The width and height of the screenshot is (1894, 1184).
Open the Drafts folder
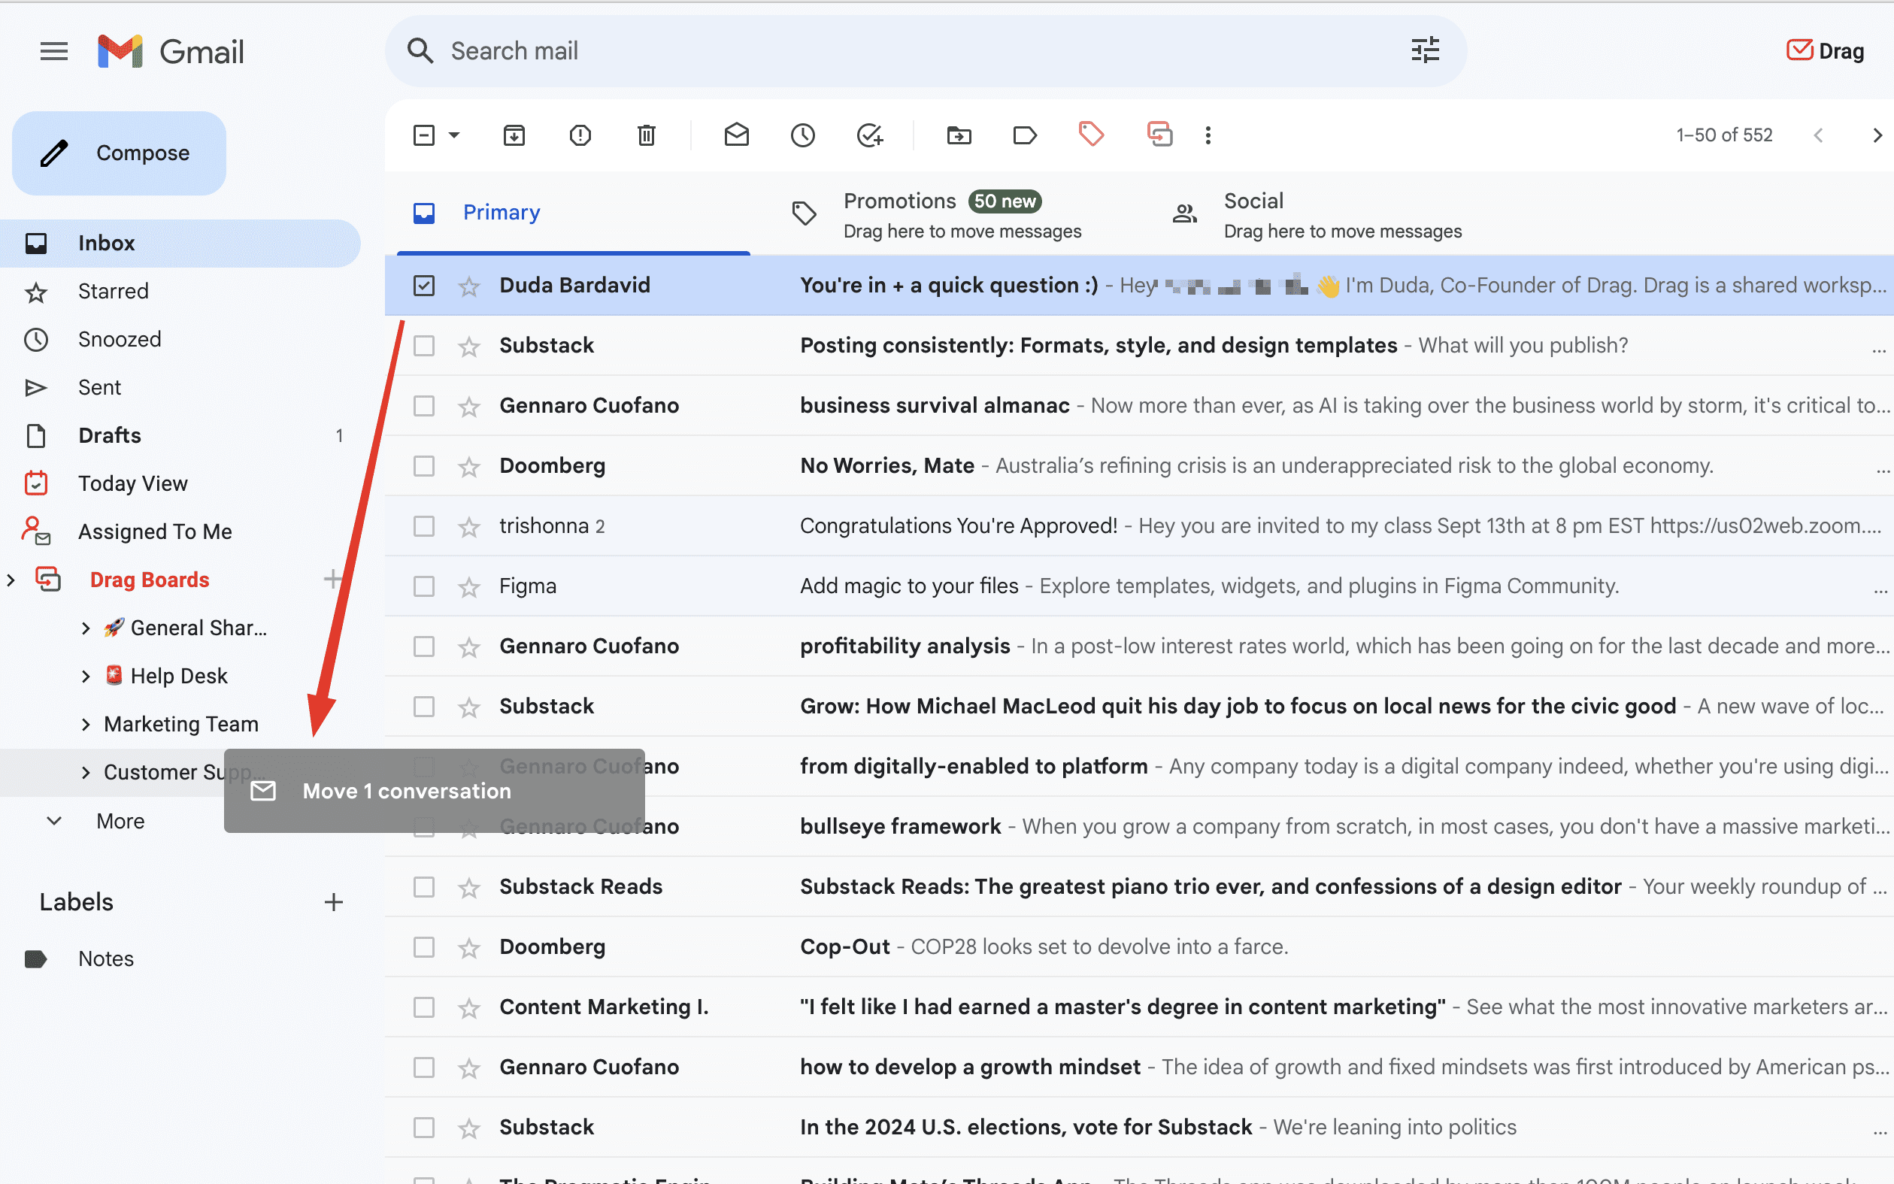pos(180,436)
